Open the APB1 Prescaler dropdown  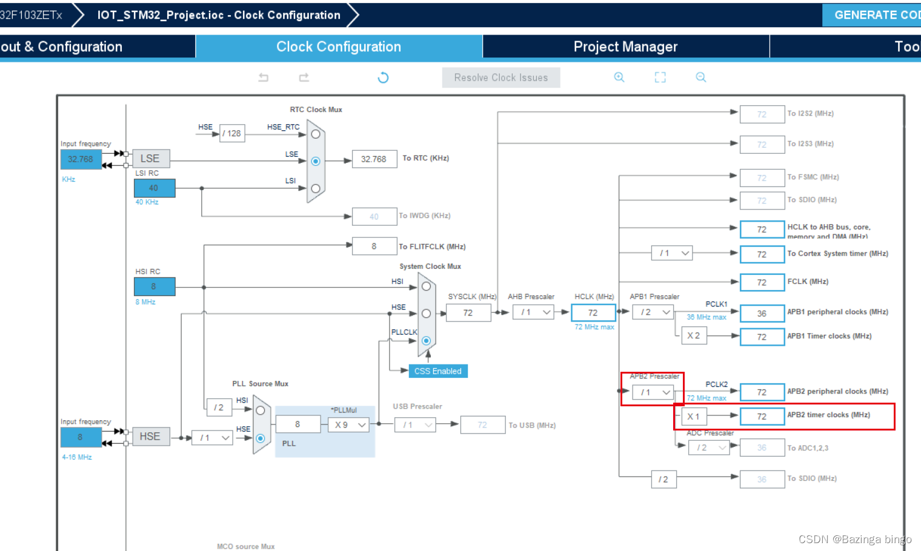point(653,312)
